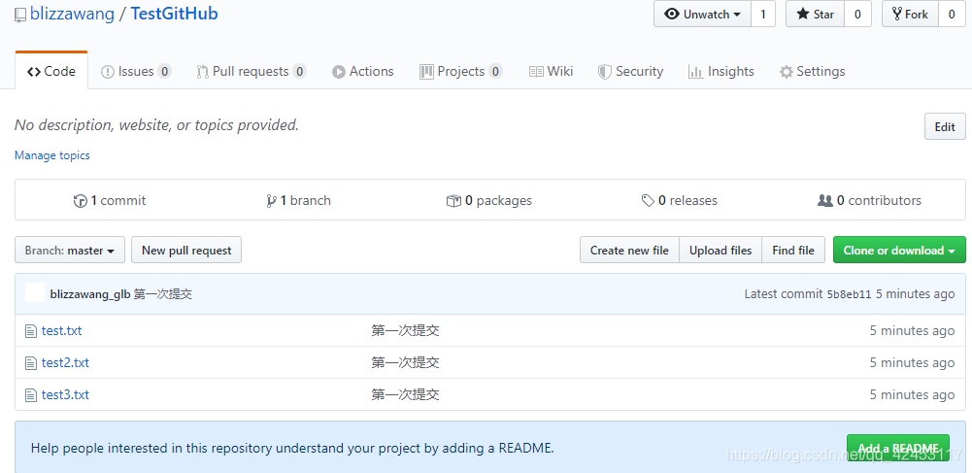Image resolution: width=972 pixels, height=473 pixels.
Task: Open commit message in test.txt row
Action: [x=406, y=330]
